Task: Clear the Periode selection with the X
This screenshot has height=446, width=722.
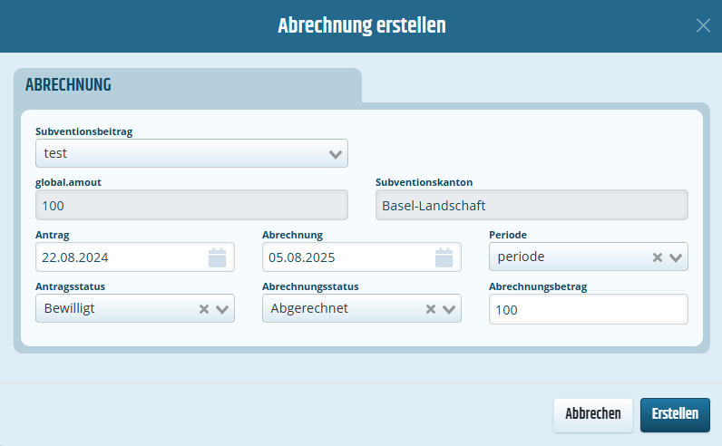Action: pyautogui.click(x=658, y=257)
